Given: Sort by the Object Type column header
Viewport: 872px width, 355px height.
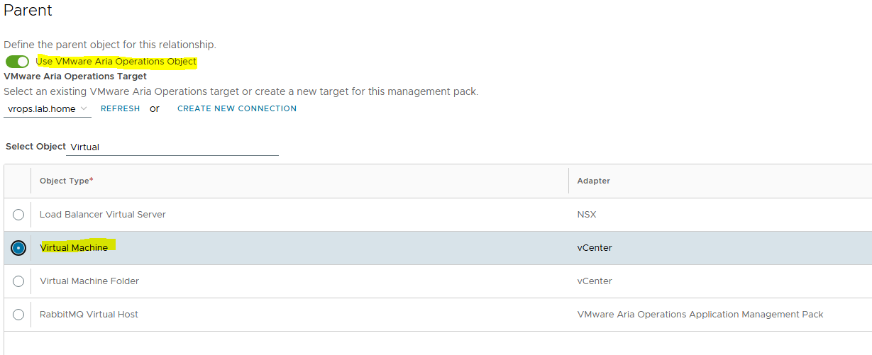Looking at the screenshot, I should (66, 181).
